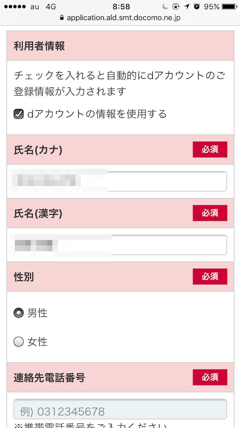Select the 男性 radio button
This screenshot has height=428, width=241.
pos(18,313)
